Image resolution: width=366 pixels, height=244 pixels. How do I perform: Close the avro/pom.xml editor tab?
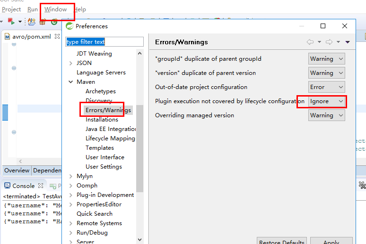tap(57, 36)
